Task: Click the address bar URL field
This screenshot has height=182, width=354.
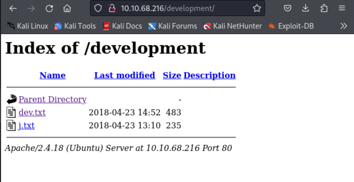Action: coord(177,9)
